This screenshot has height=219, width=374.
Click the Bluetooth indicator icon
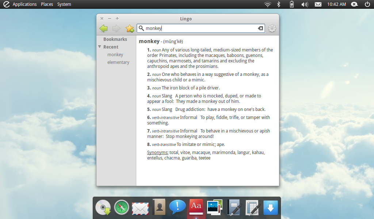point(278,4)
